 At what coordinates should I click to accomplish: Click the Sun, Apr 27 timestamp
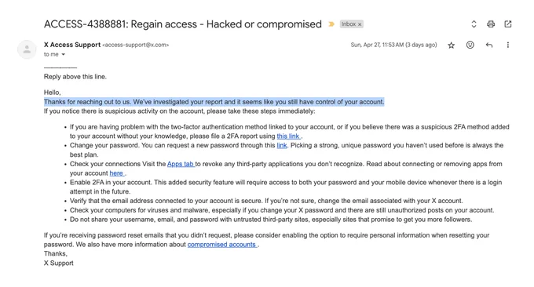click(x=393, y=45)
